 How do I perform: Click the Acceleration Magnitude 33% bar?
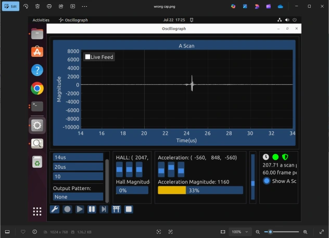tap(200, 191)
